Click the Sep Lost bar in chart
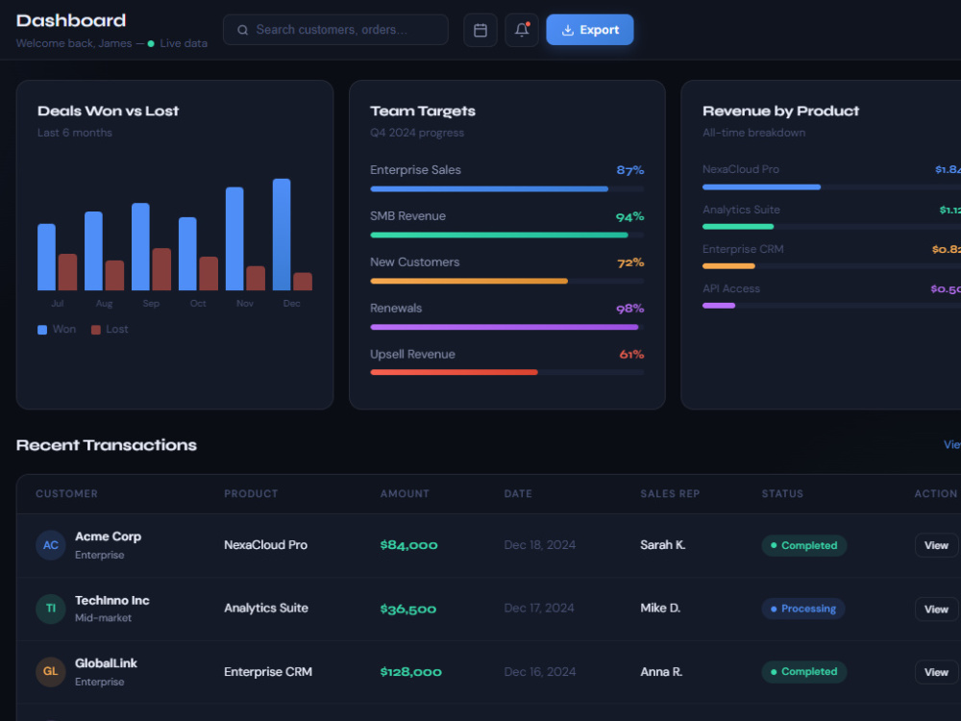The height and width of the screenshot is (721, 961). tap(161, 269)
